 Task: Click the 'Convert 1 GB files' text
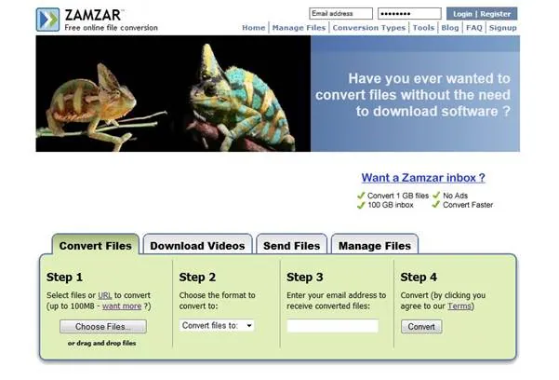coord(398,196)
